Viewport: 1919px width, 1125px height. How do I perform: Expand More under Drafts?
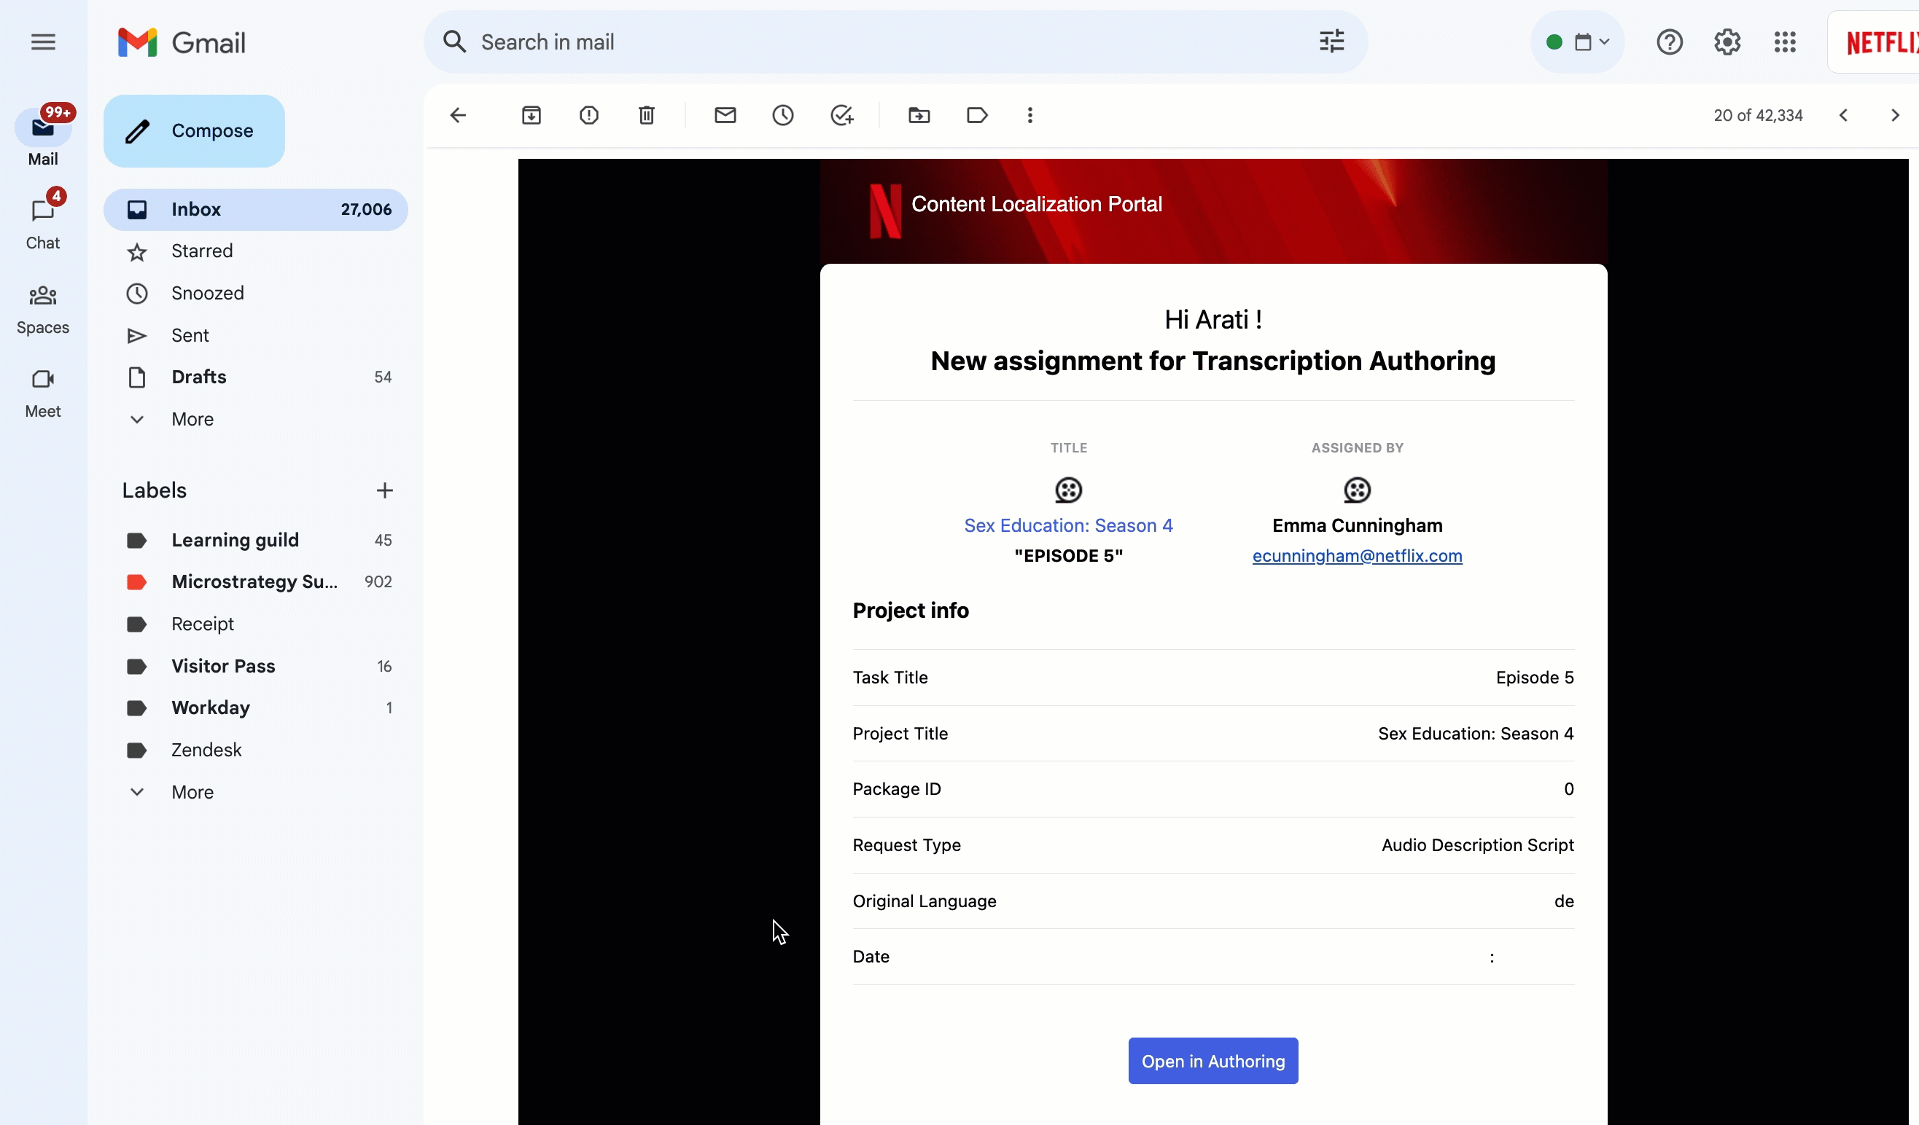coord(192,420)
